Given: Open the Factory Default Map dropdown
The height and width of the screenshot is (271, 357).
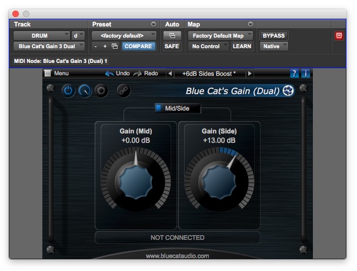Looking at the screenshot, I should point(221,36).
